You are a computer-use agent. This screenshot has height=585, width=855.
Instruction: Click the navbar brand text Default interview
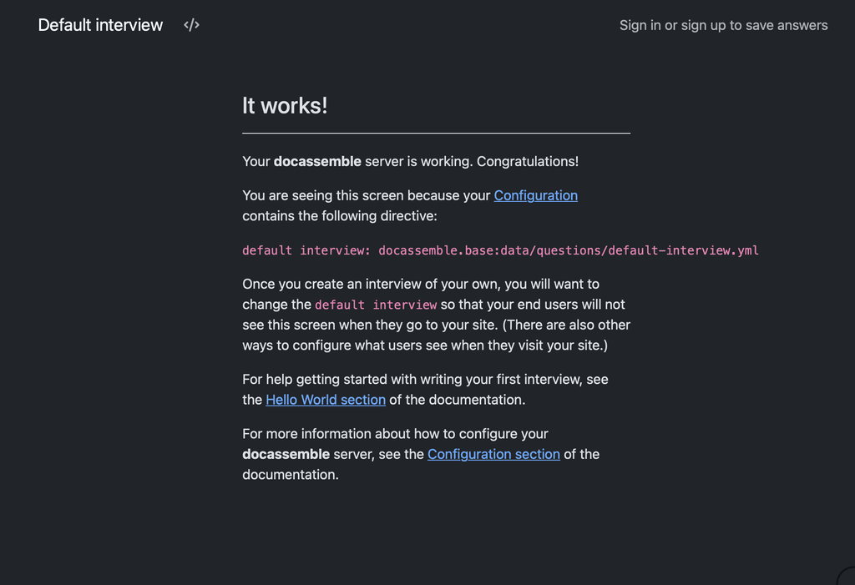pos(99,25)
